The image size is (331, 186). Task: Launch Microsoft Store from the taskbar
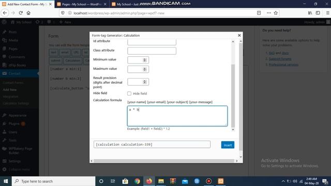tap(125, 181)
